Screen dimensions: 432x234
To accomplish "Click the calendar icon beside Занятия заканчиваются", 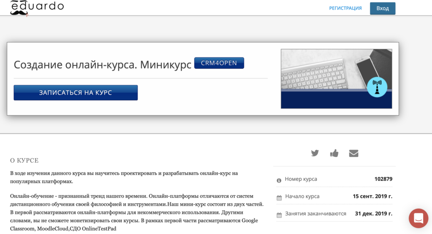I will (x=279, y=215).
